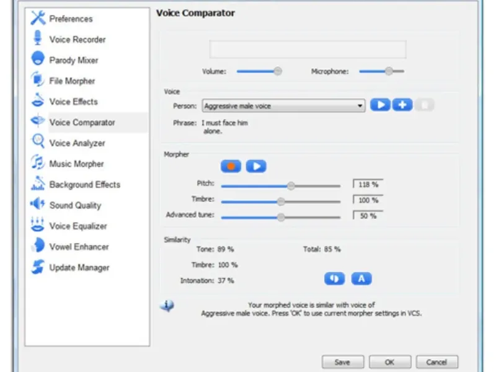Click the Save button
This screenshot has width=496, height=372.
(343, 362)
